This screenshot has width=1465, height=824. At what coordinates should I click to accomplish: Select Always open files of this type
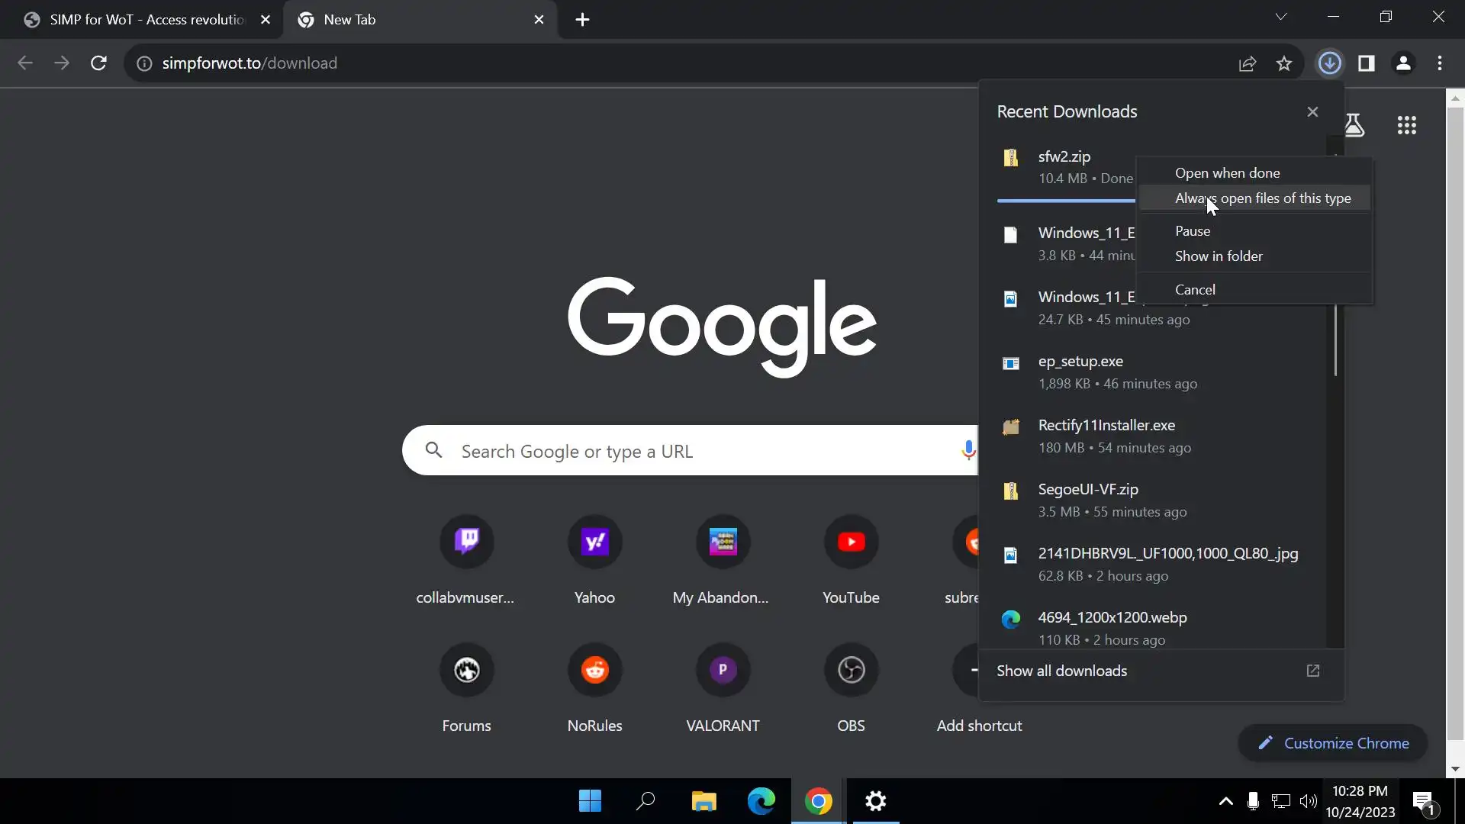click(x=1262, y=198)
